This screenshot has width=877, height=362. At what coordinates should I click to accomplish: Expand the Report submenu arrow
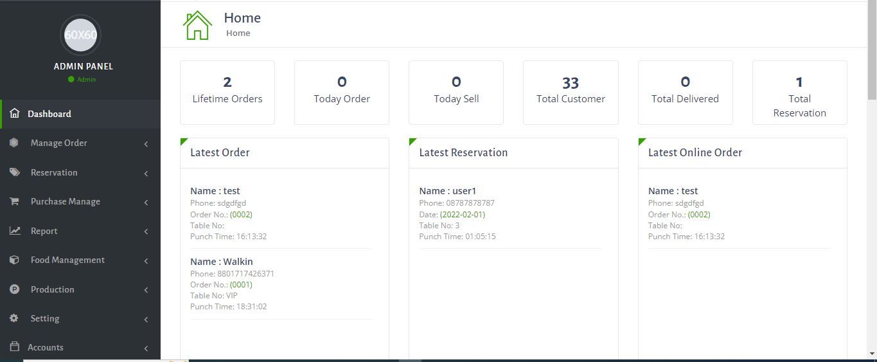coord(146,231)
